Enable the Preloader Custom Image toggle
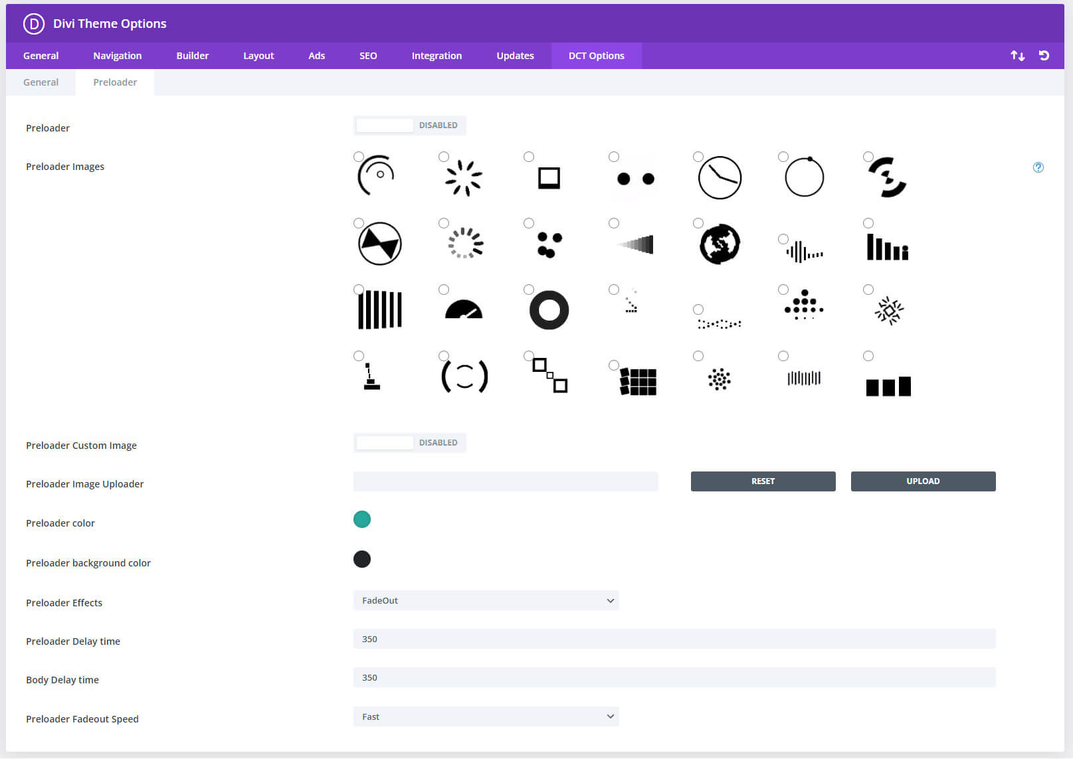This screenshot has width=1073, height=759. tap(385, 442)
